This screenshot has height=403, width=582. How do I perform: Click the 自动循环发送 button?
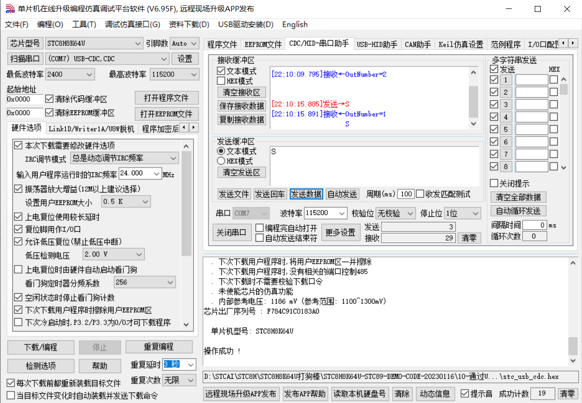[518, 211]
